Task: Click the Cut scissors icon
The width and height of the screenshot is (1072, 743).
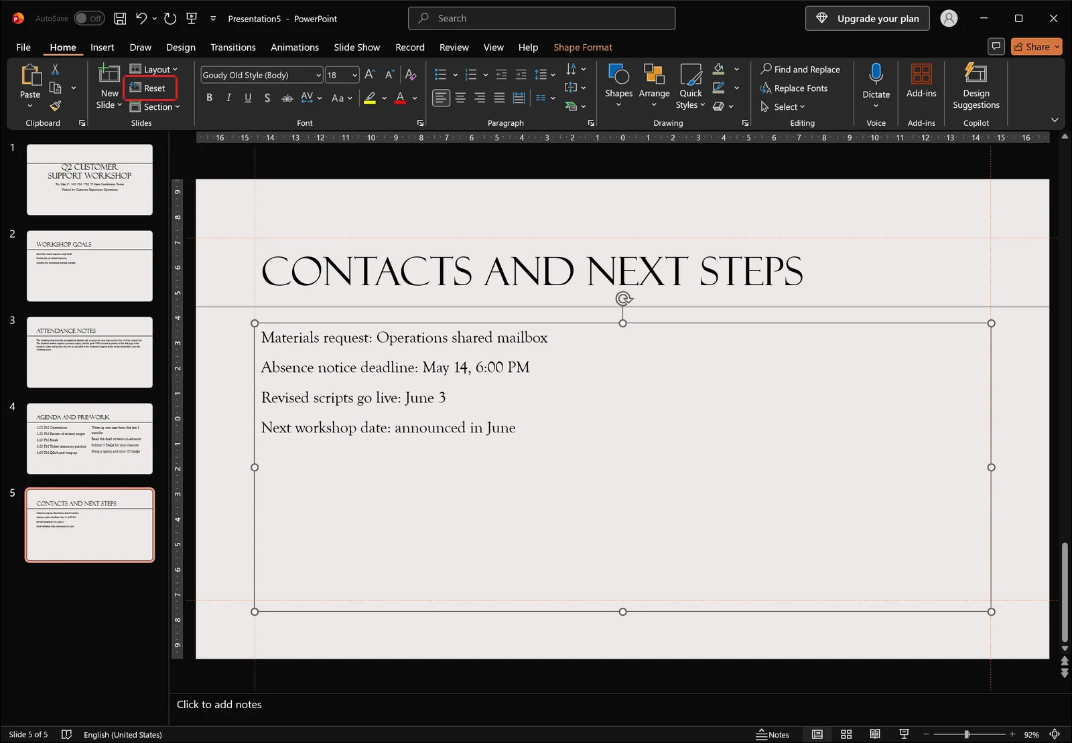Action: [56, 70]
